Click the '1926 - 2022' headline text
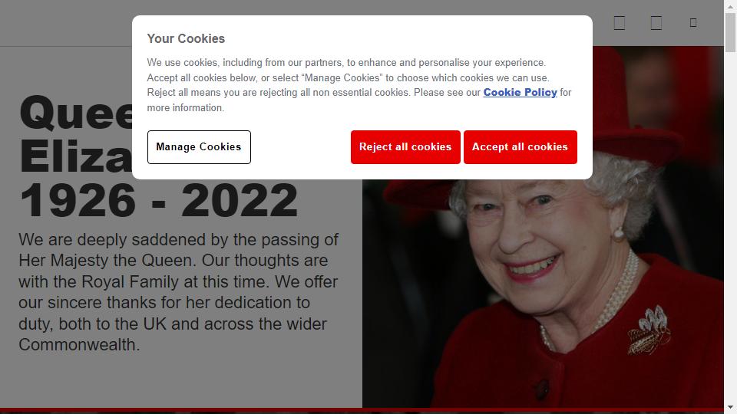 tap(158, 200)
